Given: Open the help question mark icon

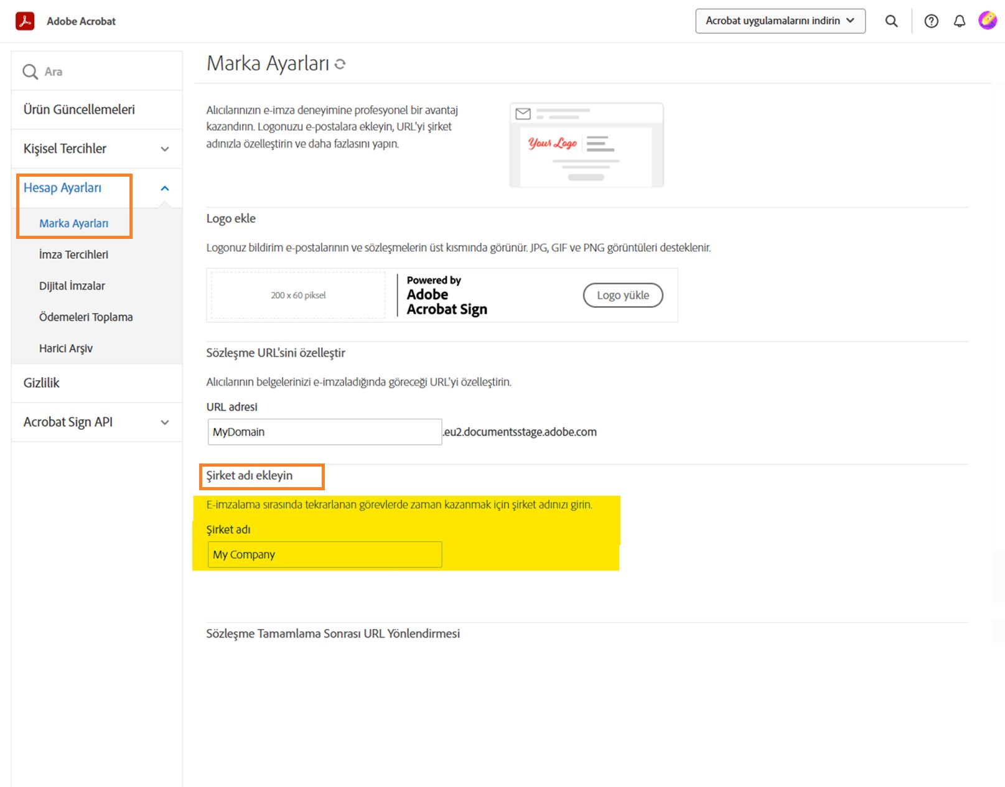Looking at the screenshot, I should [x=931, y=21].
